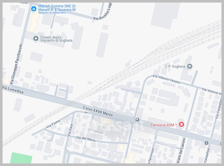Select the Via del Merlo street label
The image size is (224, 166).
[86, 139]
